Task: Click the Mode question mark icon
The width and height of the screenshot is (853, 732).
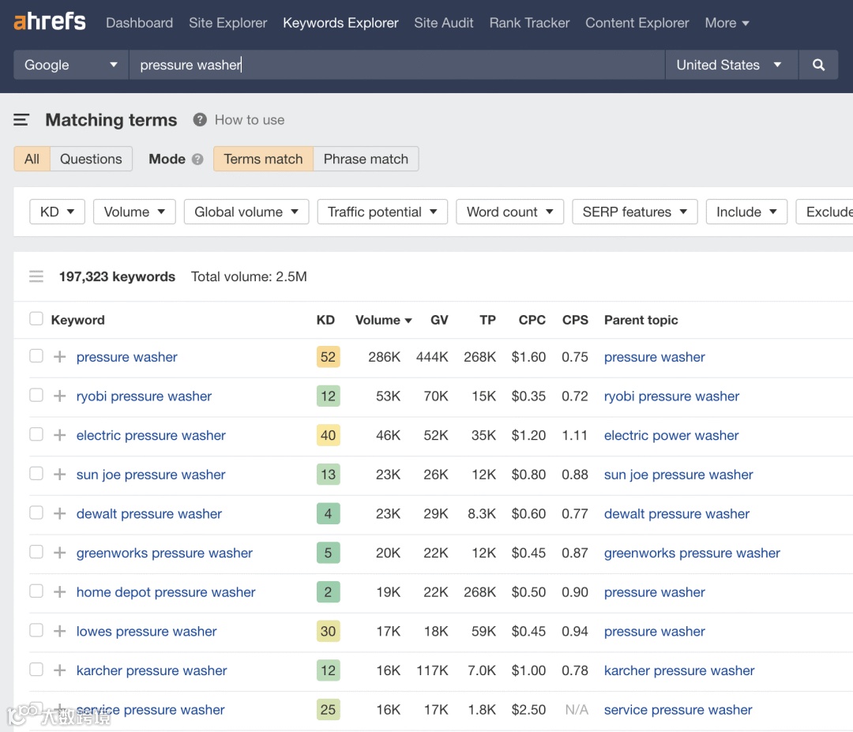Action: click(197, 159)
